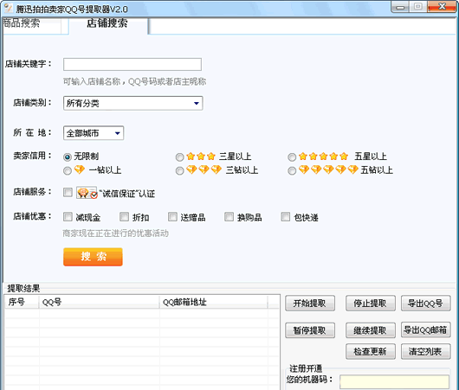The height and width of the screenshot is (390, 459).
Task: Maximize the QQ号提取器 window
Action: [418, 6]
